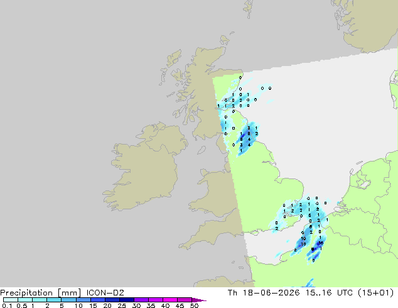Select the 0.5–1 mm legend color box
398x308 pixels.
click(x=25, y=300)
